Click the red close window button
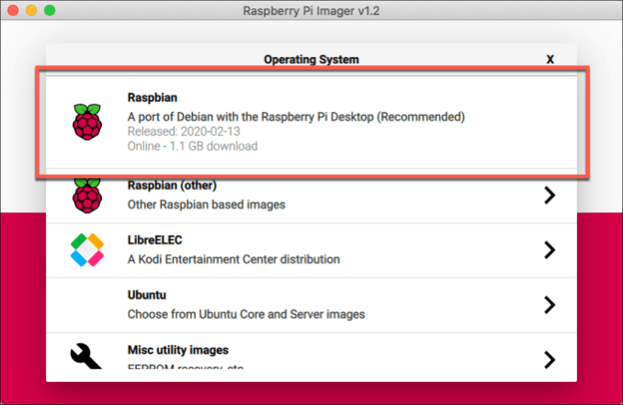The width and height of the screenshot is (623, 405). click(x=13, y=10)
